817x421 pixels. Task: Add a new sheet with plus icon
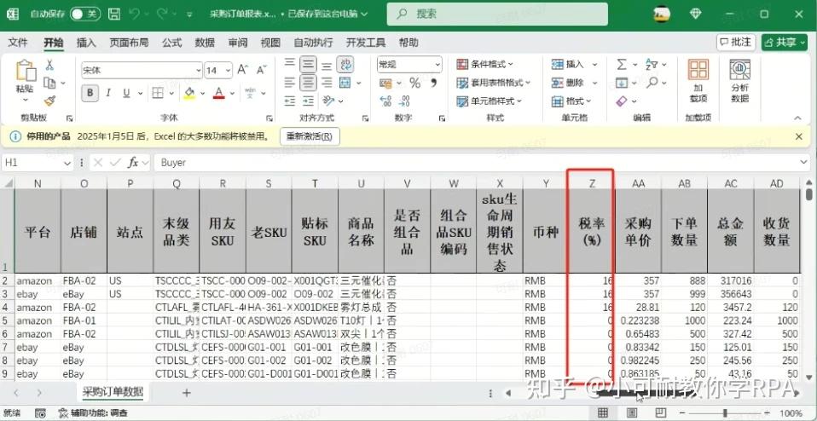coord(186,392)
